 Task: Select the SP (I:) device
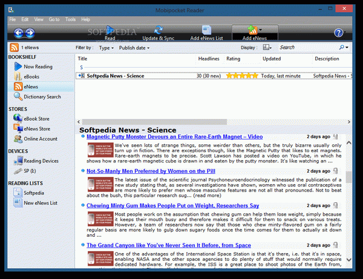(25, 171)
